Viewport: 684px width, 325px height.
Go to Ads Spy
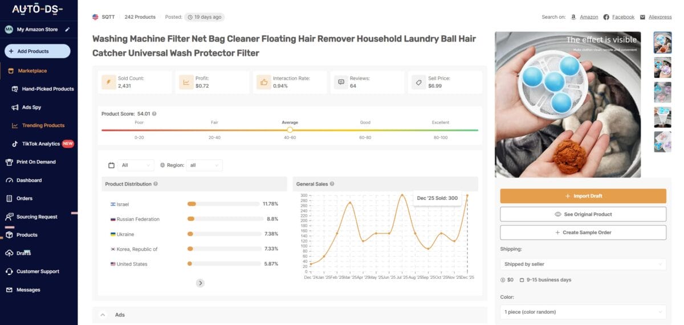[x=31, y=107]
